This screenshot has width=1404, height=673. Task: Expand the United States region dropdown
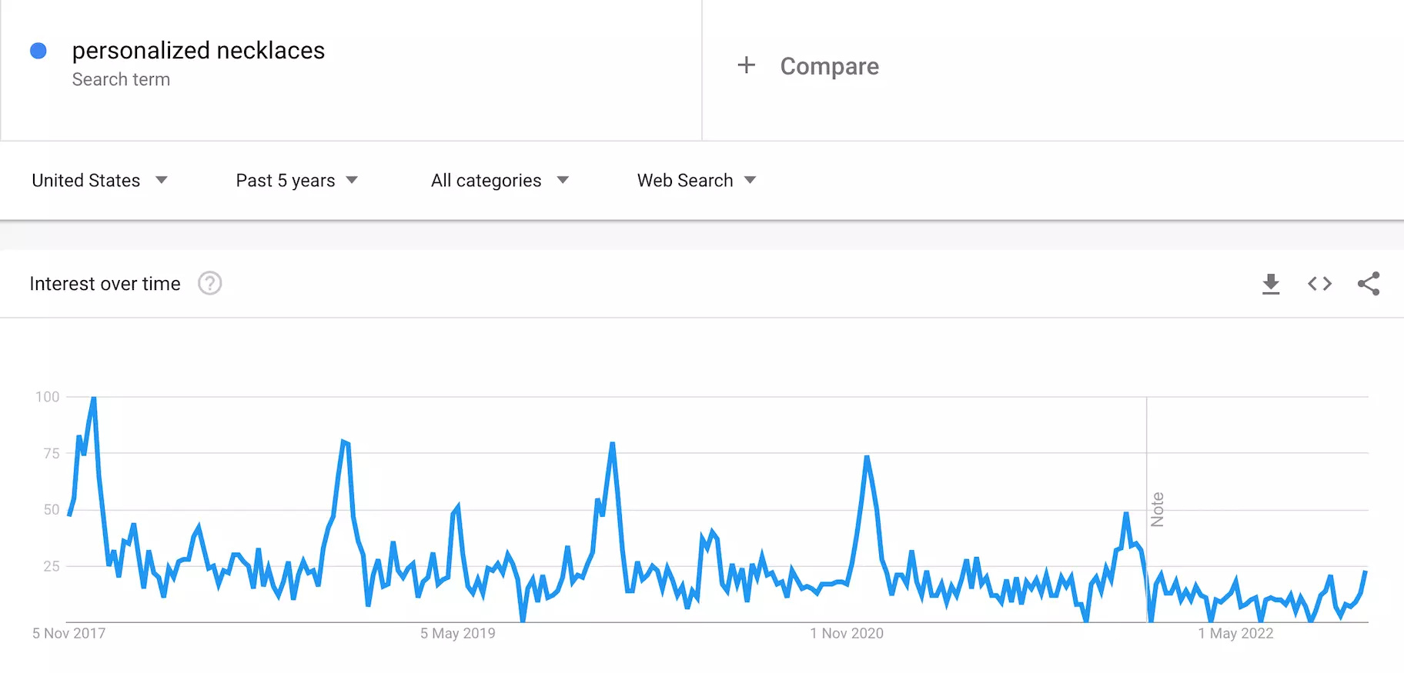coord(99,181)
